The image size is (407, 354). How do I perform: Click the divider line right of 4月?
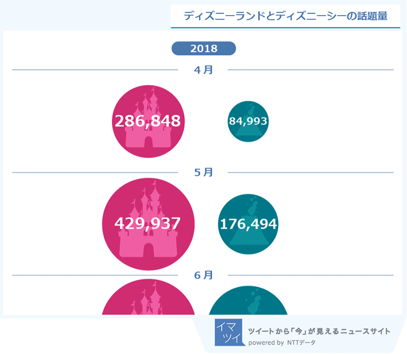click(310, 70)
